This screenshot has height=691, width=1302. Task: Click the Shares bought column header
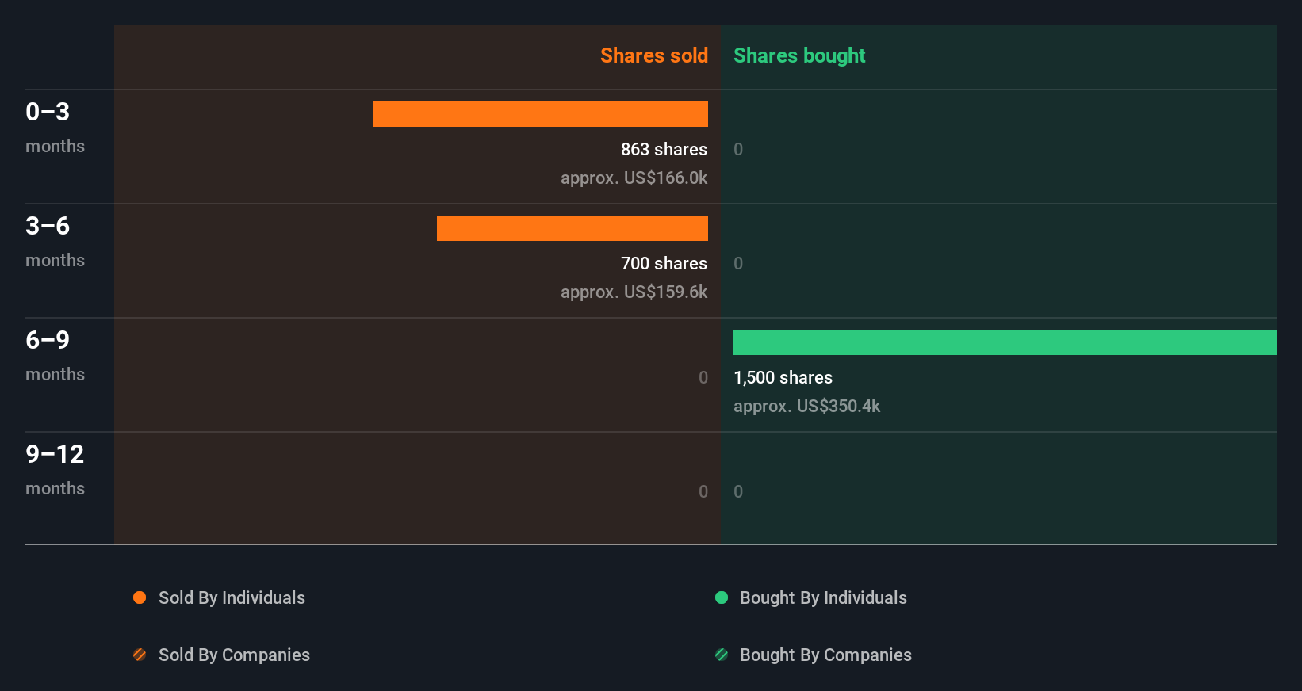(x=799, y=55)
